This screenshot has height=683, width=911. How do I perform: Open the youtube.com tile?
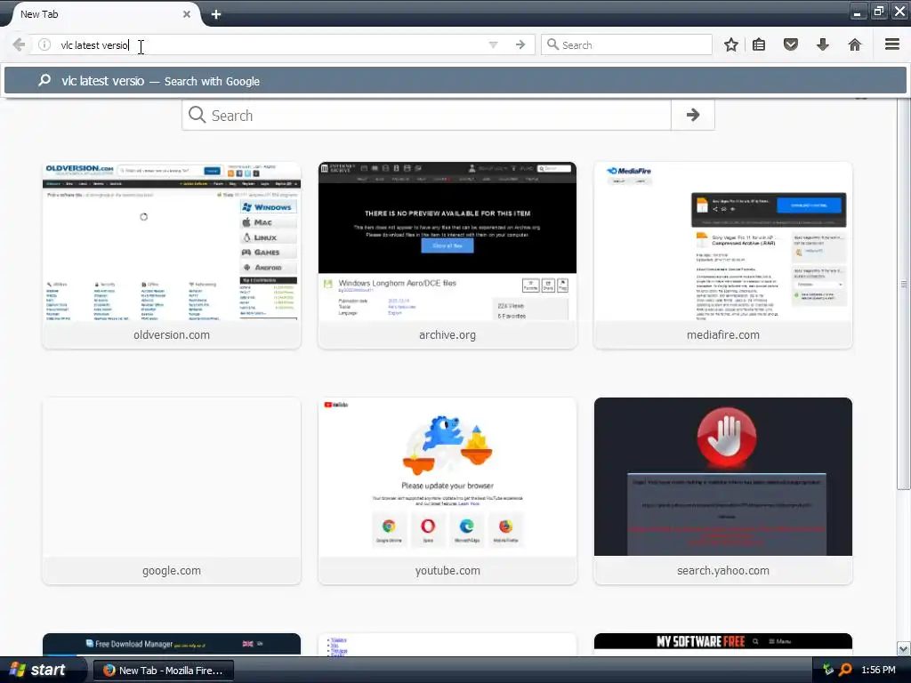tap(447, 491)
